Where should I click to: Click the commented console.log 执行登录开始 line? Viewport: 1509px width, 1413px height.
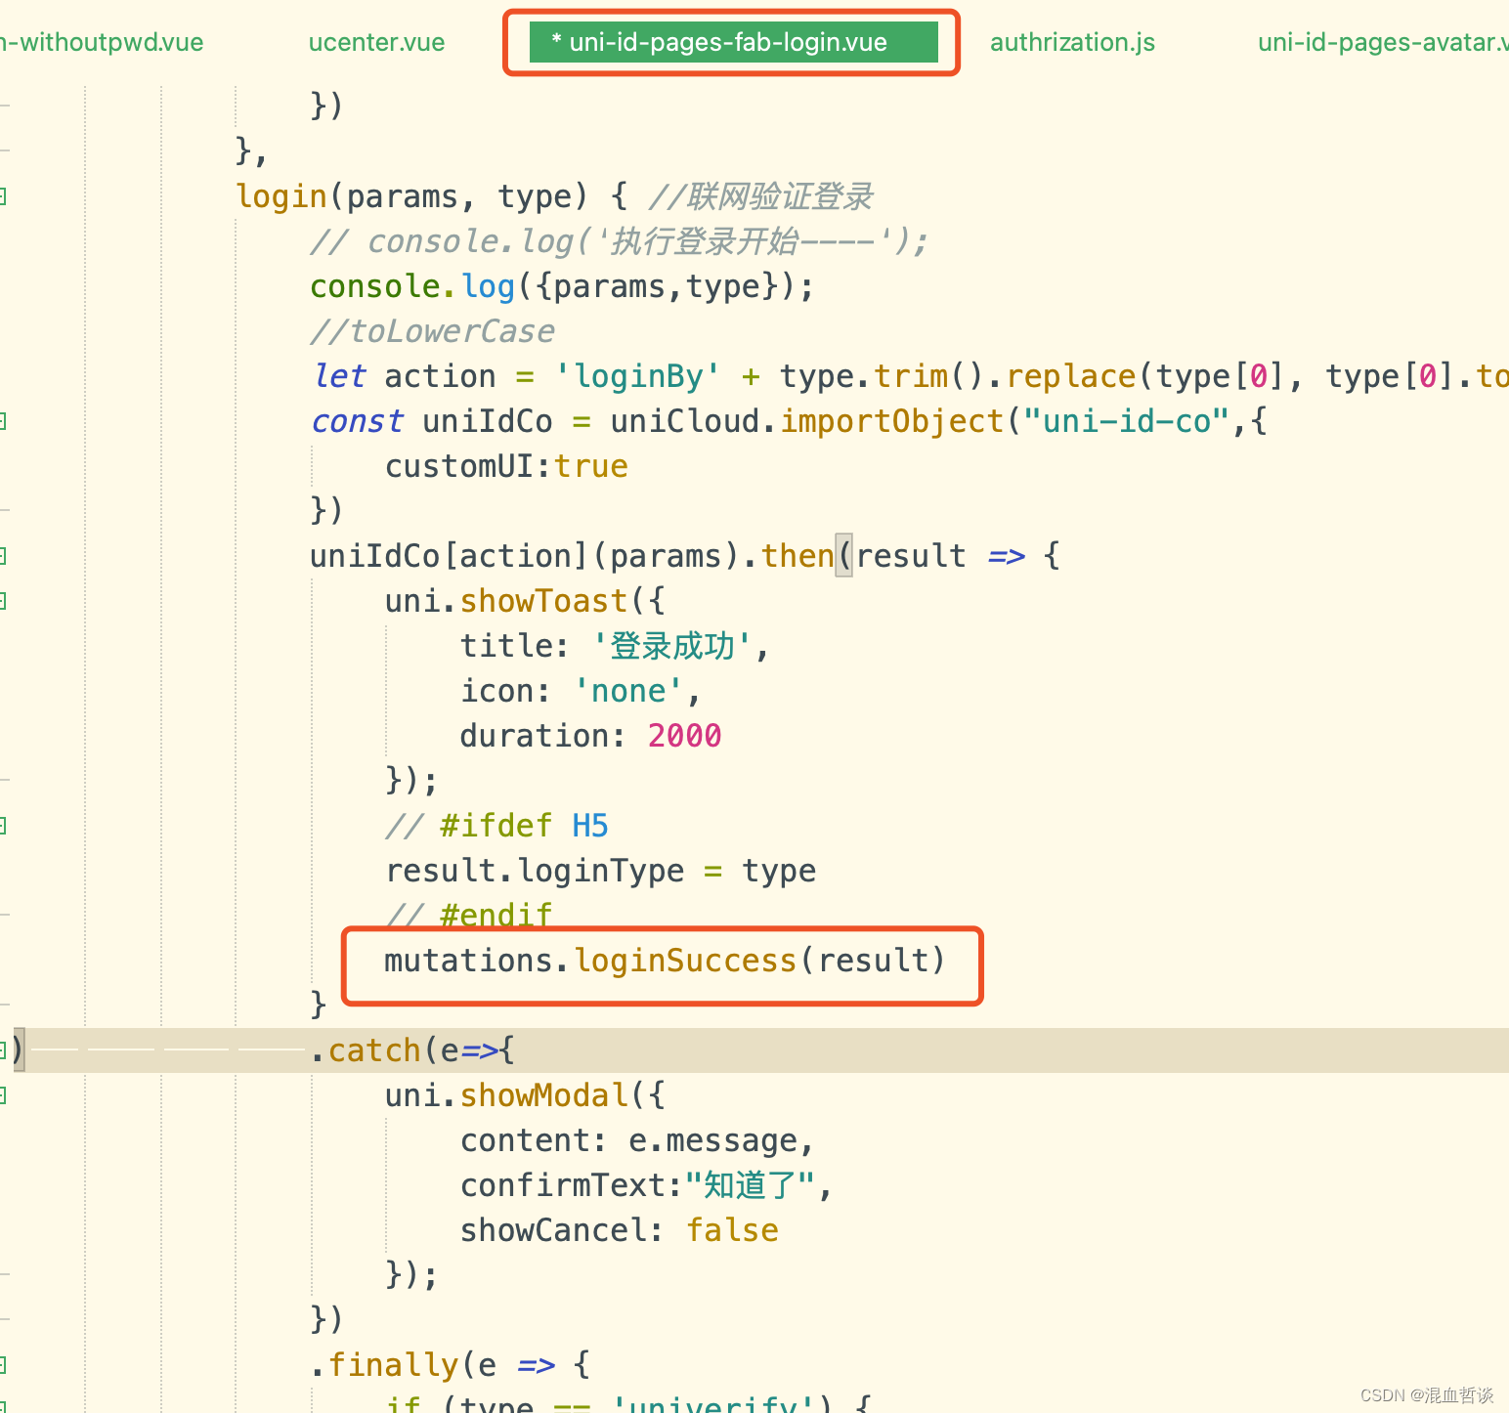[x=620, y=241]
